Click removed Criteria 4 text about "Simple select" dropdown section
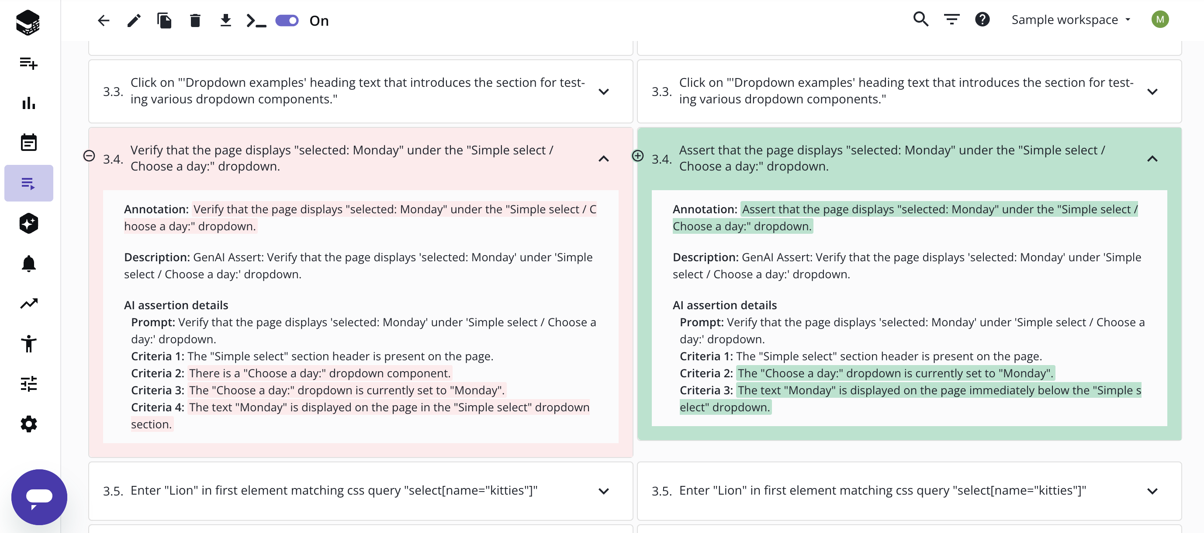Image resolution: width=1204 pixels, height=533 pixels. 360,415
